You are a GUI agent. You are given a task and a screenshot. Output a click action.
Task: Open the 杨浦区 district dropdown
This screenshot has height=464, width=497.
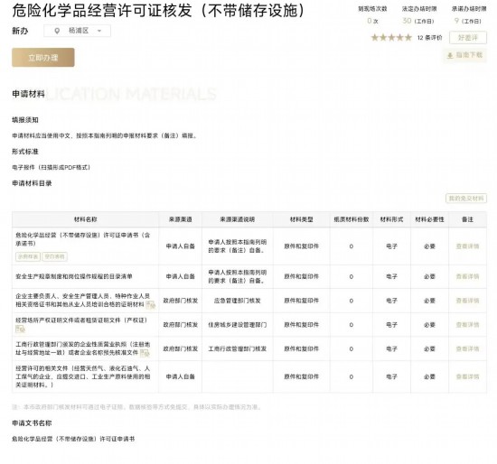pyautogui.click(x=78, y=31)
